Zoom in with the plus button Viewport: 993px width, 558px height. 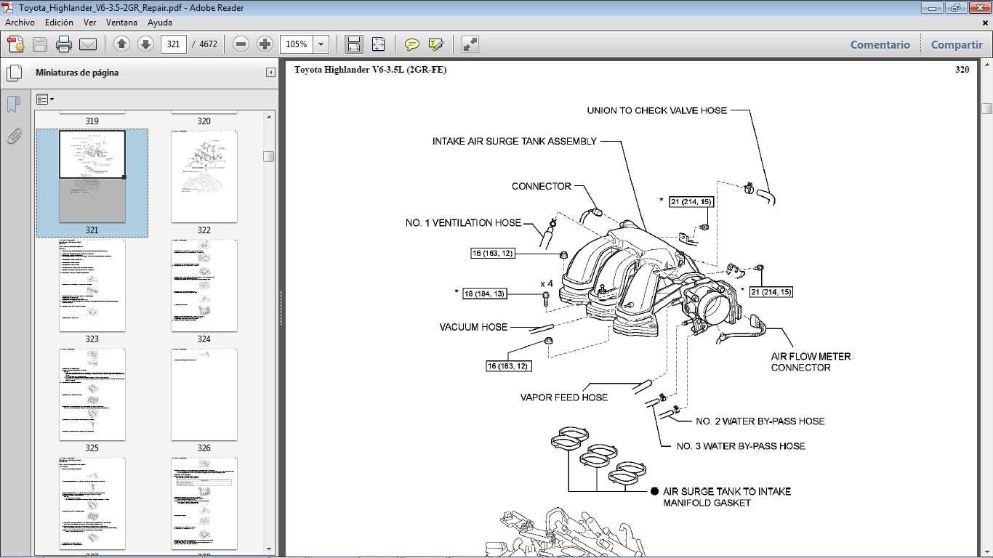tap(265, 44)
